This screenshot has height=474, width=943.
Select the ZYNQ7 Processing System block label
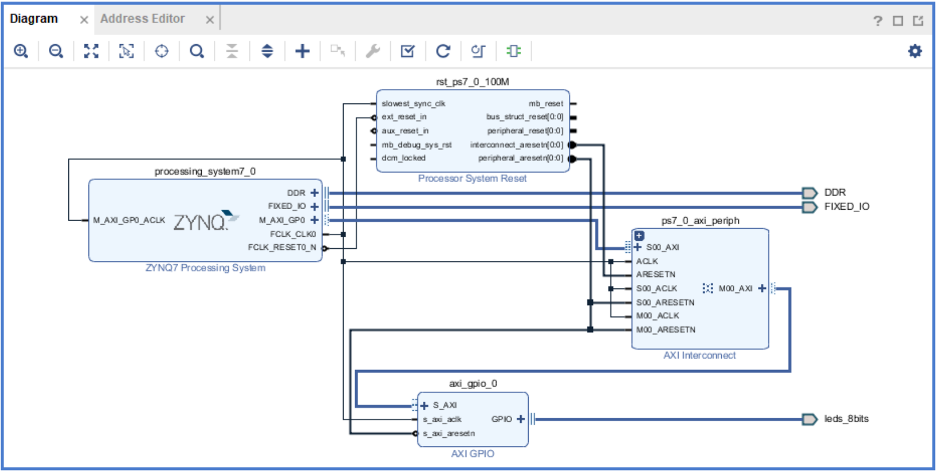(205, 268)
